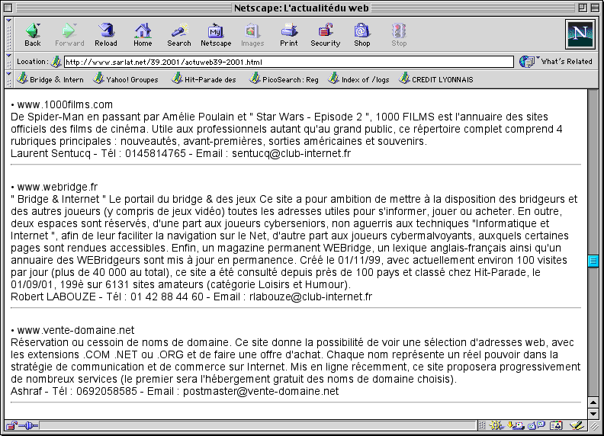
Task: Go back with the Back button
Action: (33, 34)
